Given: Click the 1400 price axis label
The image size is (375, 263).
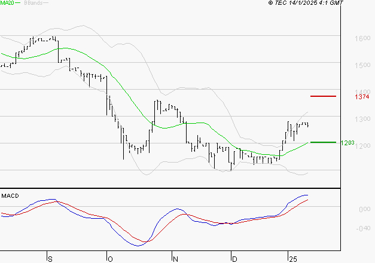Looking at the screenshot, I should pyautogui.click(x=362, y=92).
